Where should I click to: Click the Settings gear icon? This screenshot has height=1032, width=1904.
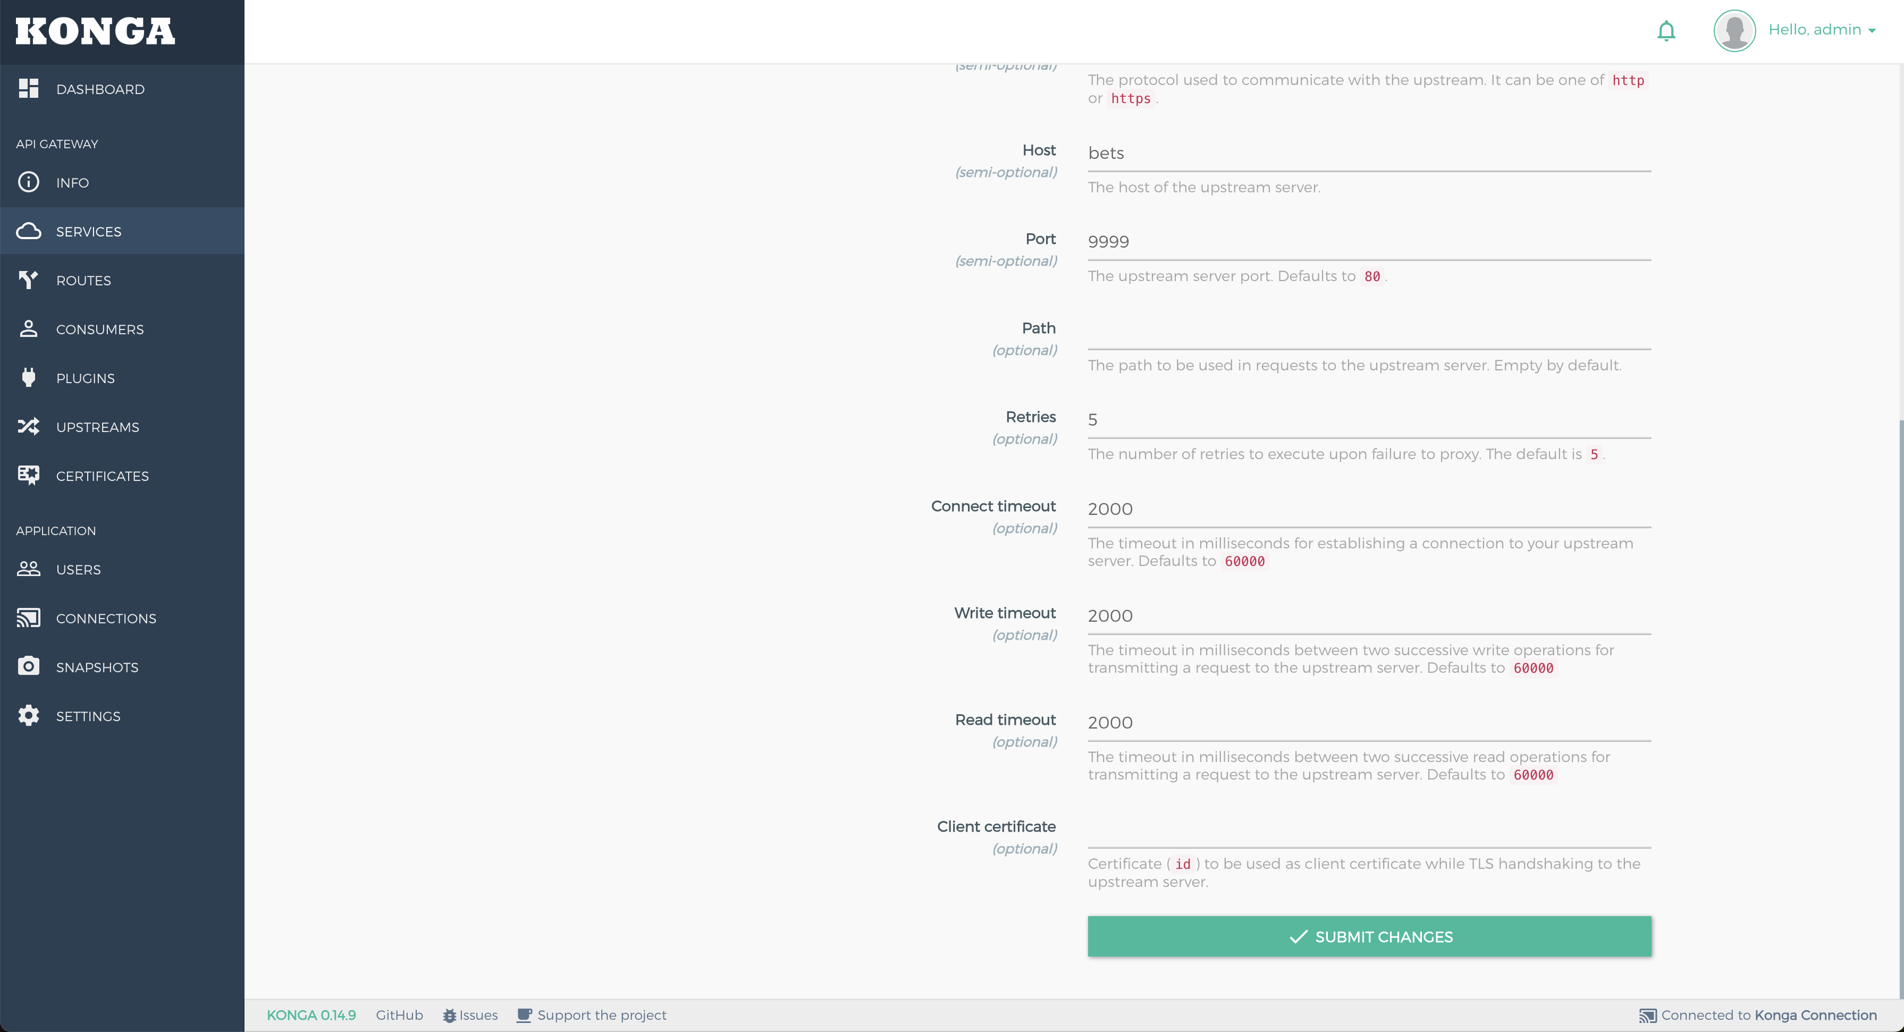pos(28,715)
